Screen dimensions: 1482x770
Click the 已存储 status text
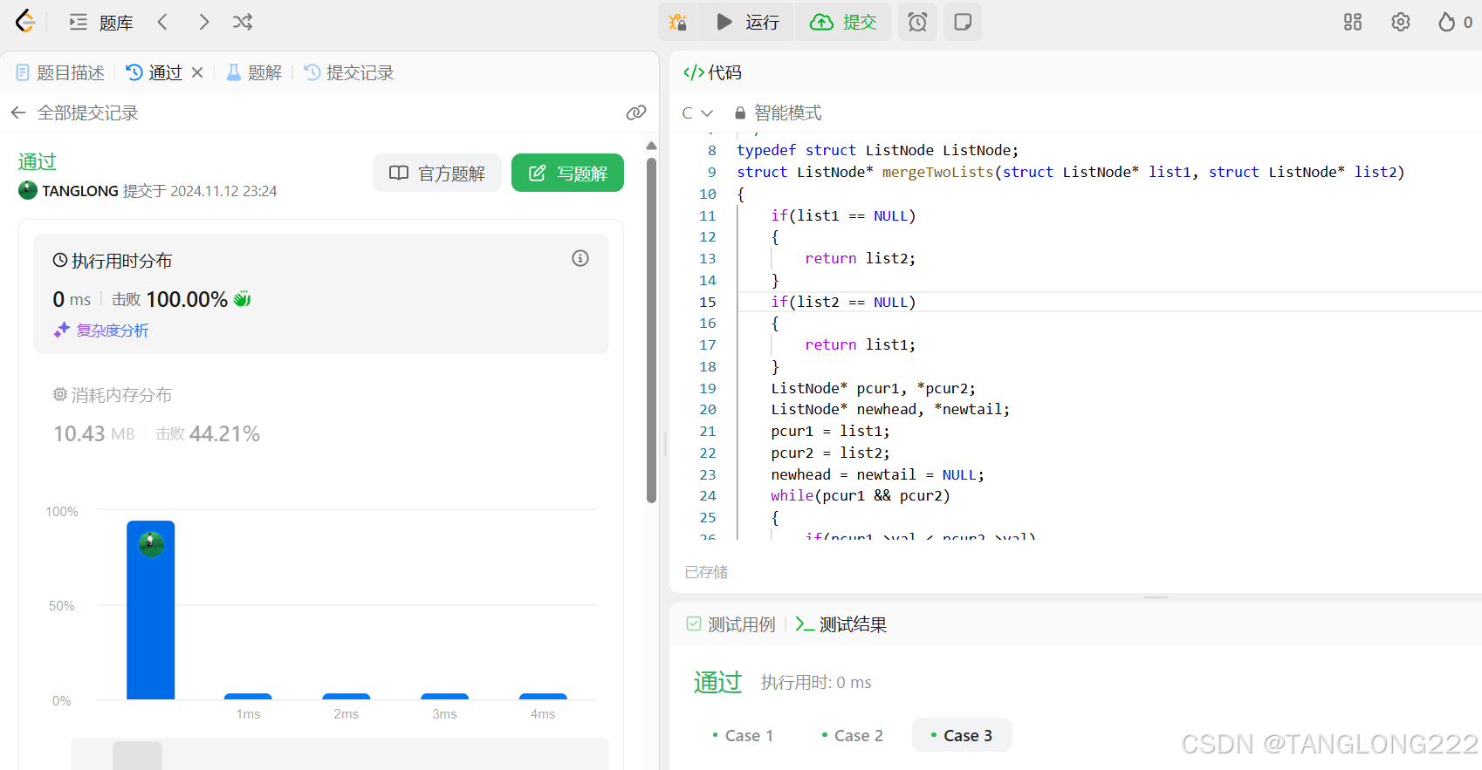click(x=706, y=572)
